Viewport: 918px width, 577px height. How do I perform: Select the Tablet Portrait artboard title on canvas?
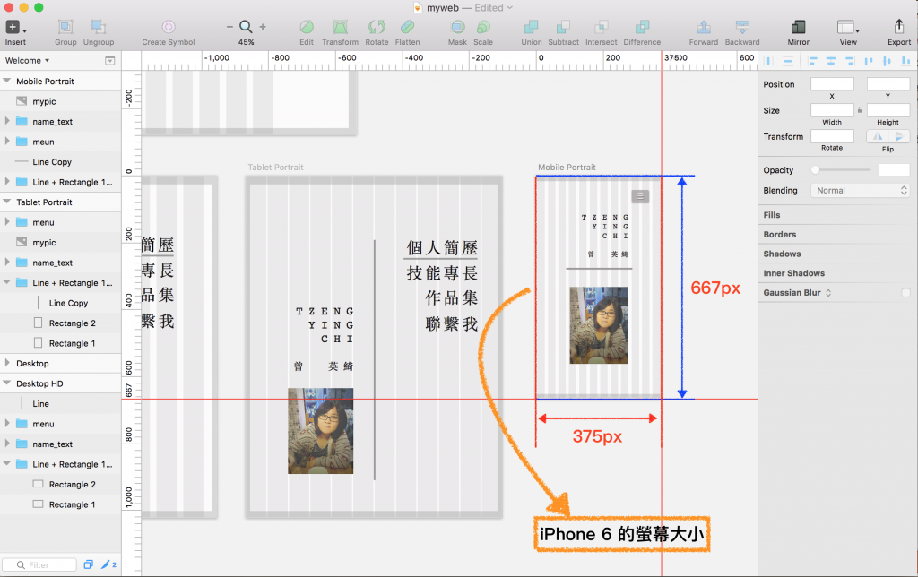click(x=275, y=168)
